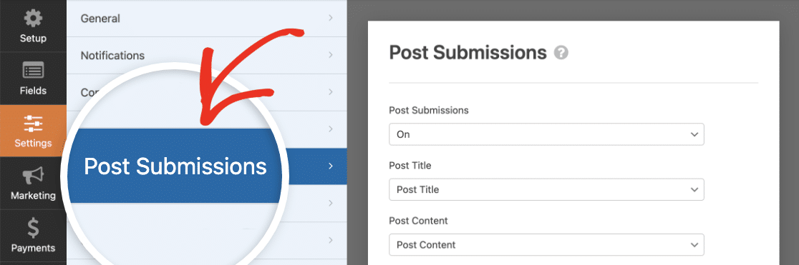Open the Post Submissions On dropdown

click(546, 134)
